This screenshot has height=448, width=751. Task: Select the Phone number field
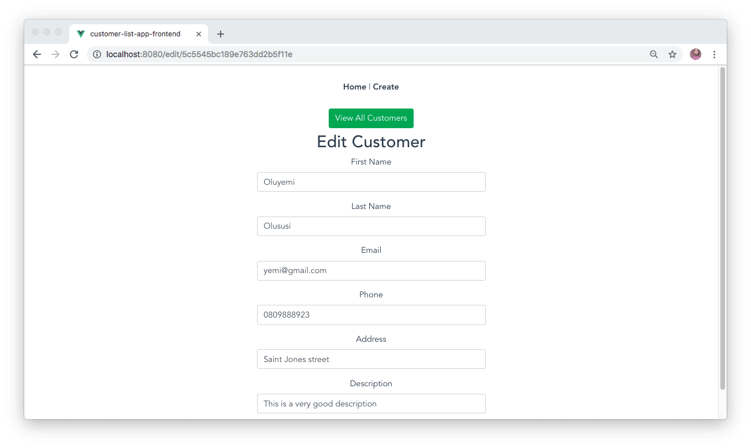tap(371, 315)
